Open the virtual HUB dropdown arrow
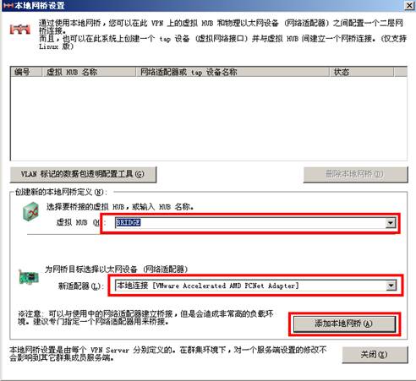Viewport: 416px width, 381px height. pyautogui.click(x=391, y=223)
